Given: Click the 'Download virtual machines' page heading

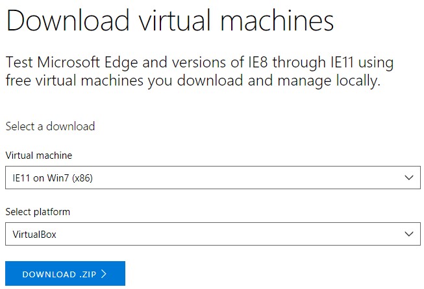Looking at the screenshot, I should [169, 21].
